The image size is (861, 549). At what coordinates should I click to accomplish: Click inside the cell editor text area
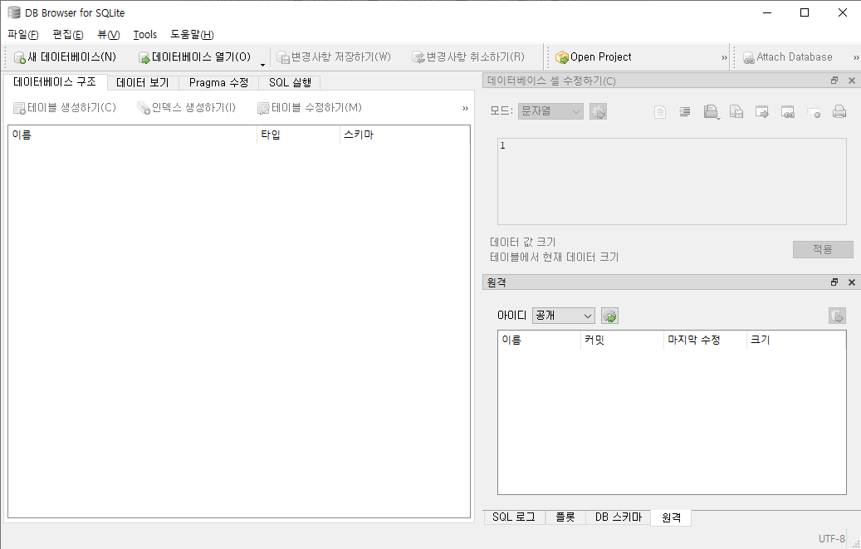[x=672, y=181]
